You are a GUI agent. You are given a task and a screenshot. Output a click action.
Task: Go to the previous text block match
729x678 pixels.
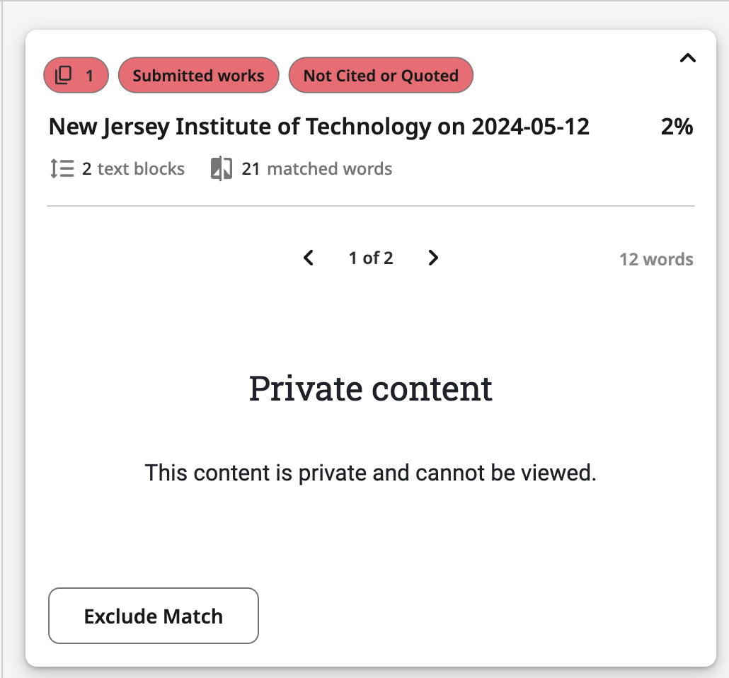pos(309,258)
